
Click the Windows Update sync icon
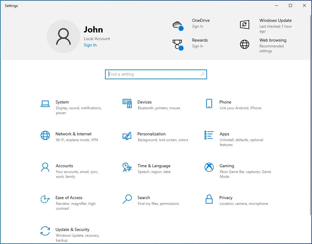(245, 25)
